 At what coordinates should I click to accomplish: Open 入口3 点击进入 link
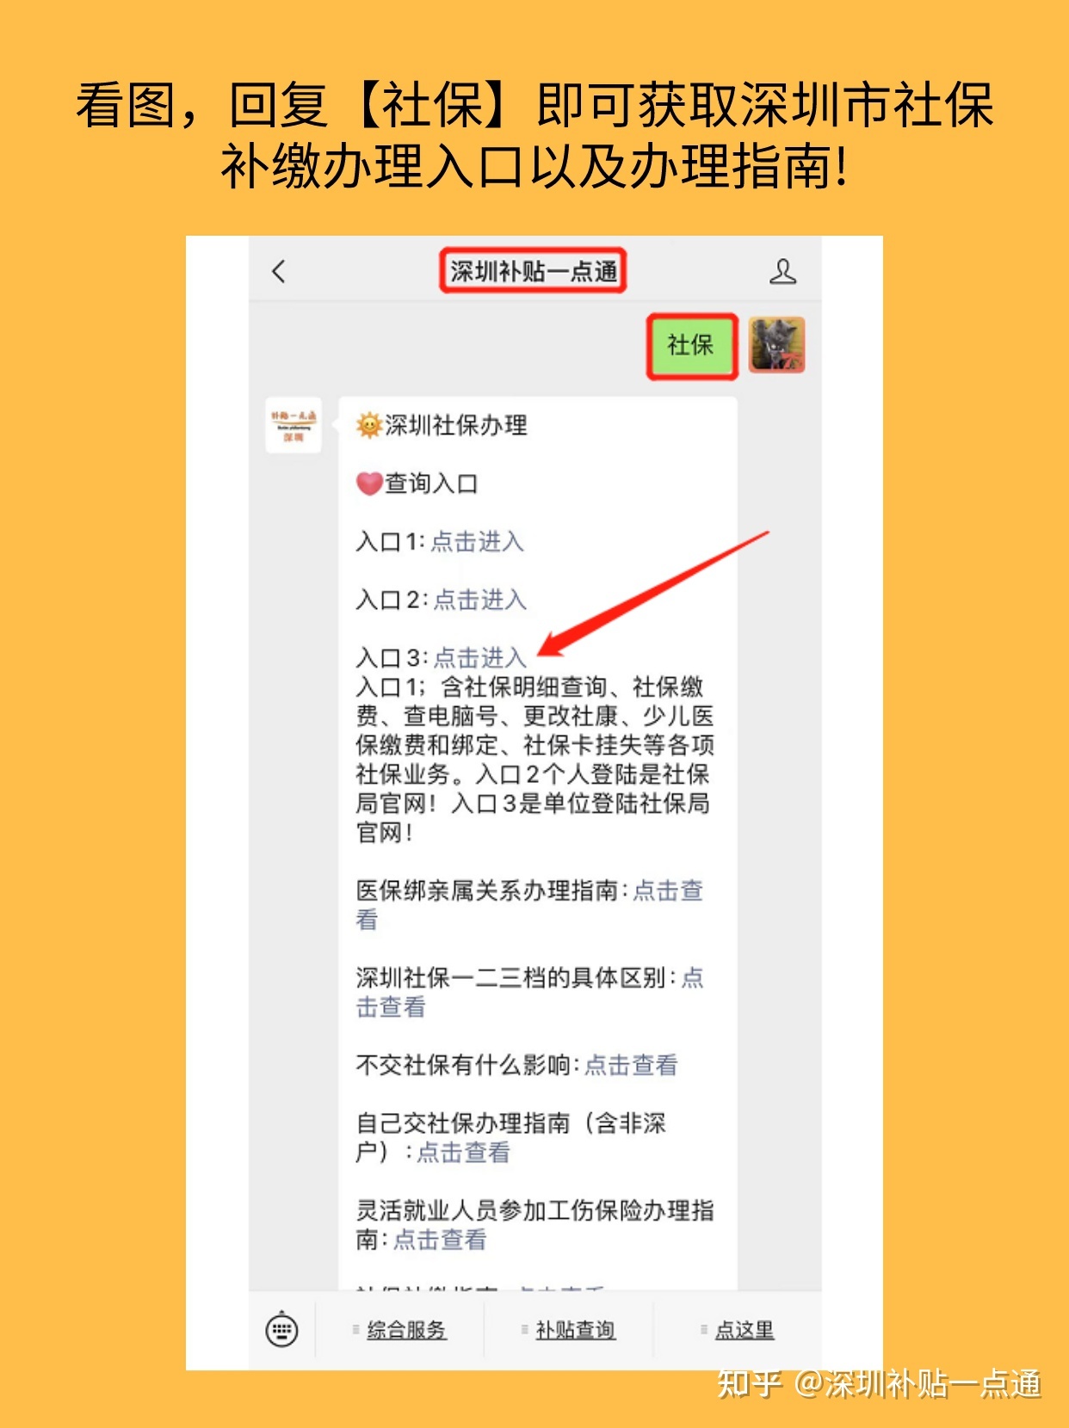click(479, 658)
